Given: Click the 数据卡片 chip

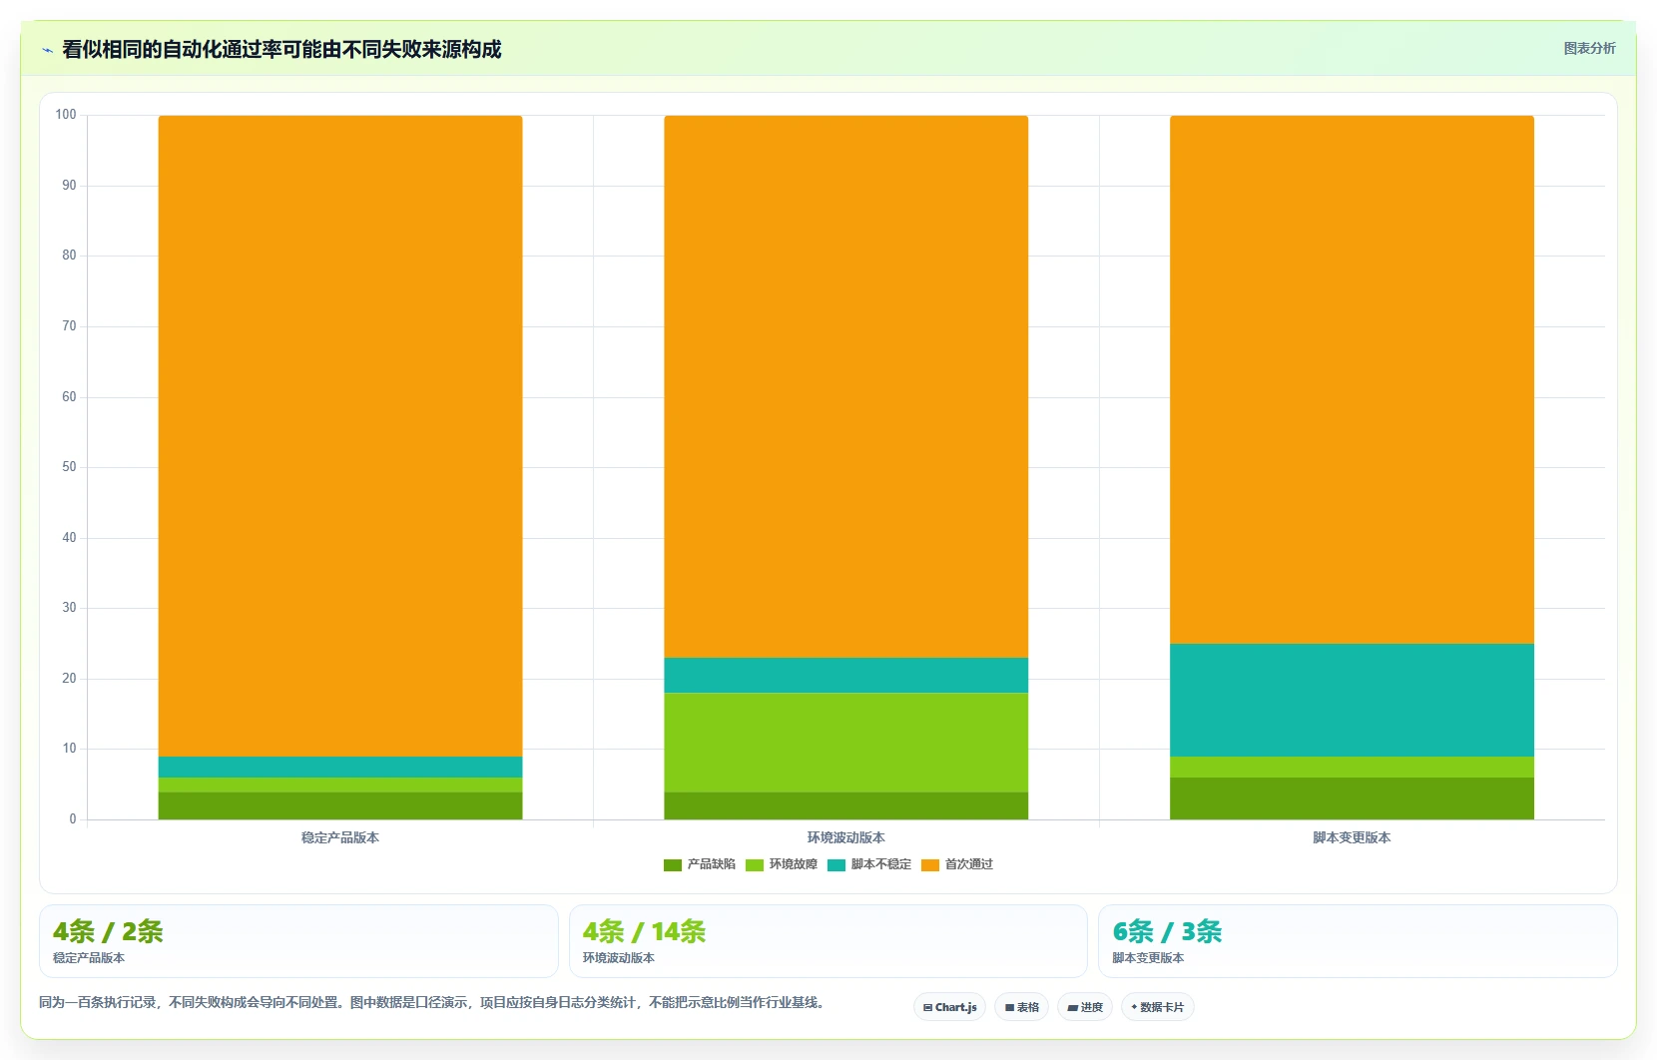Looking at the screenshot, I should [x=1157, y=1007].
